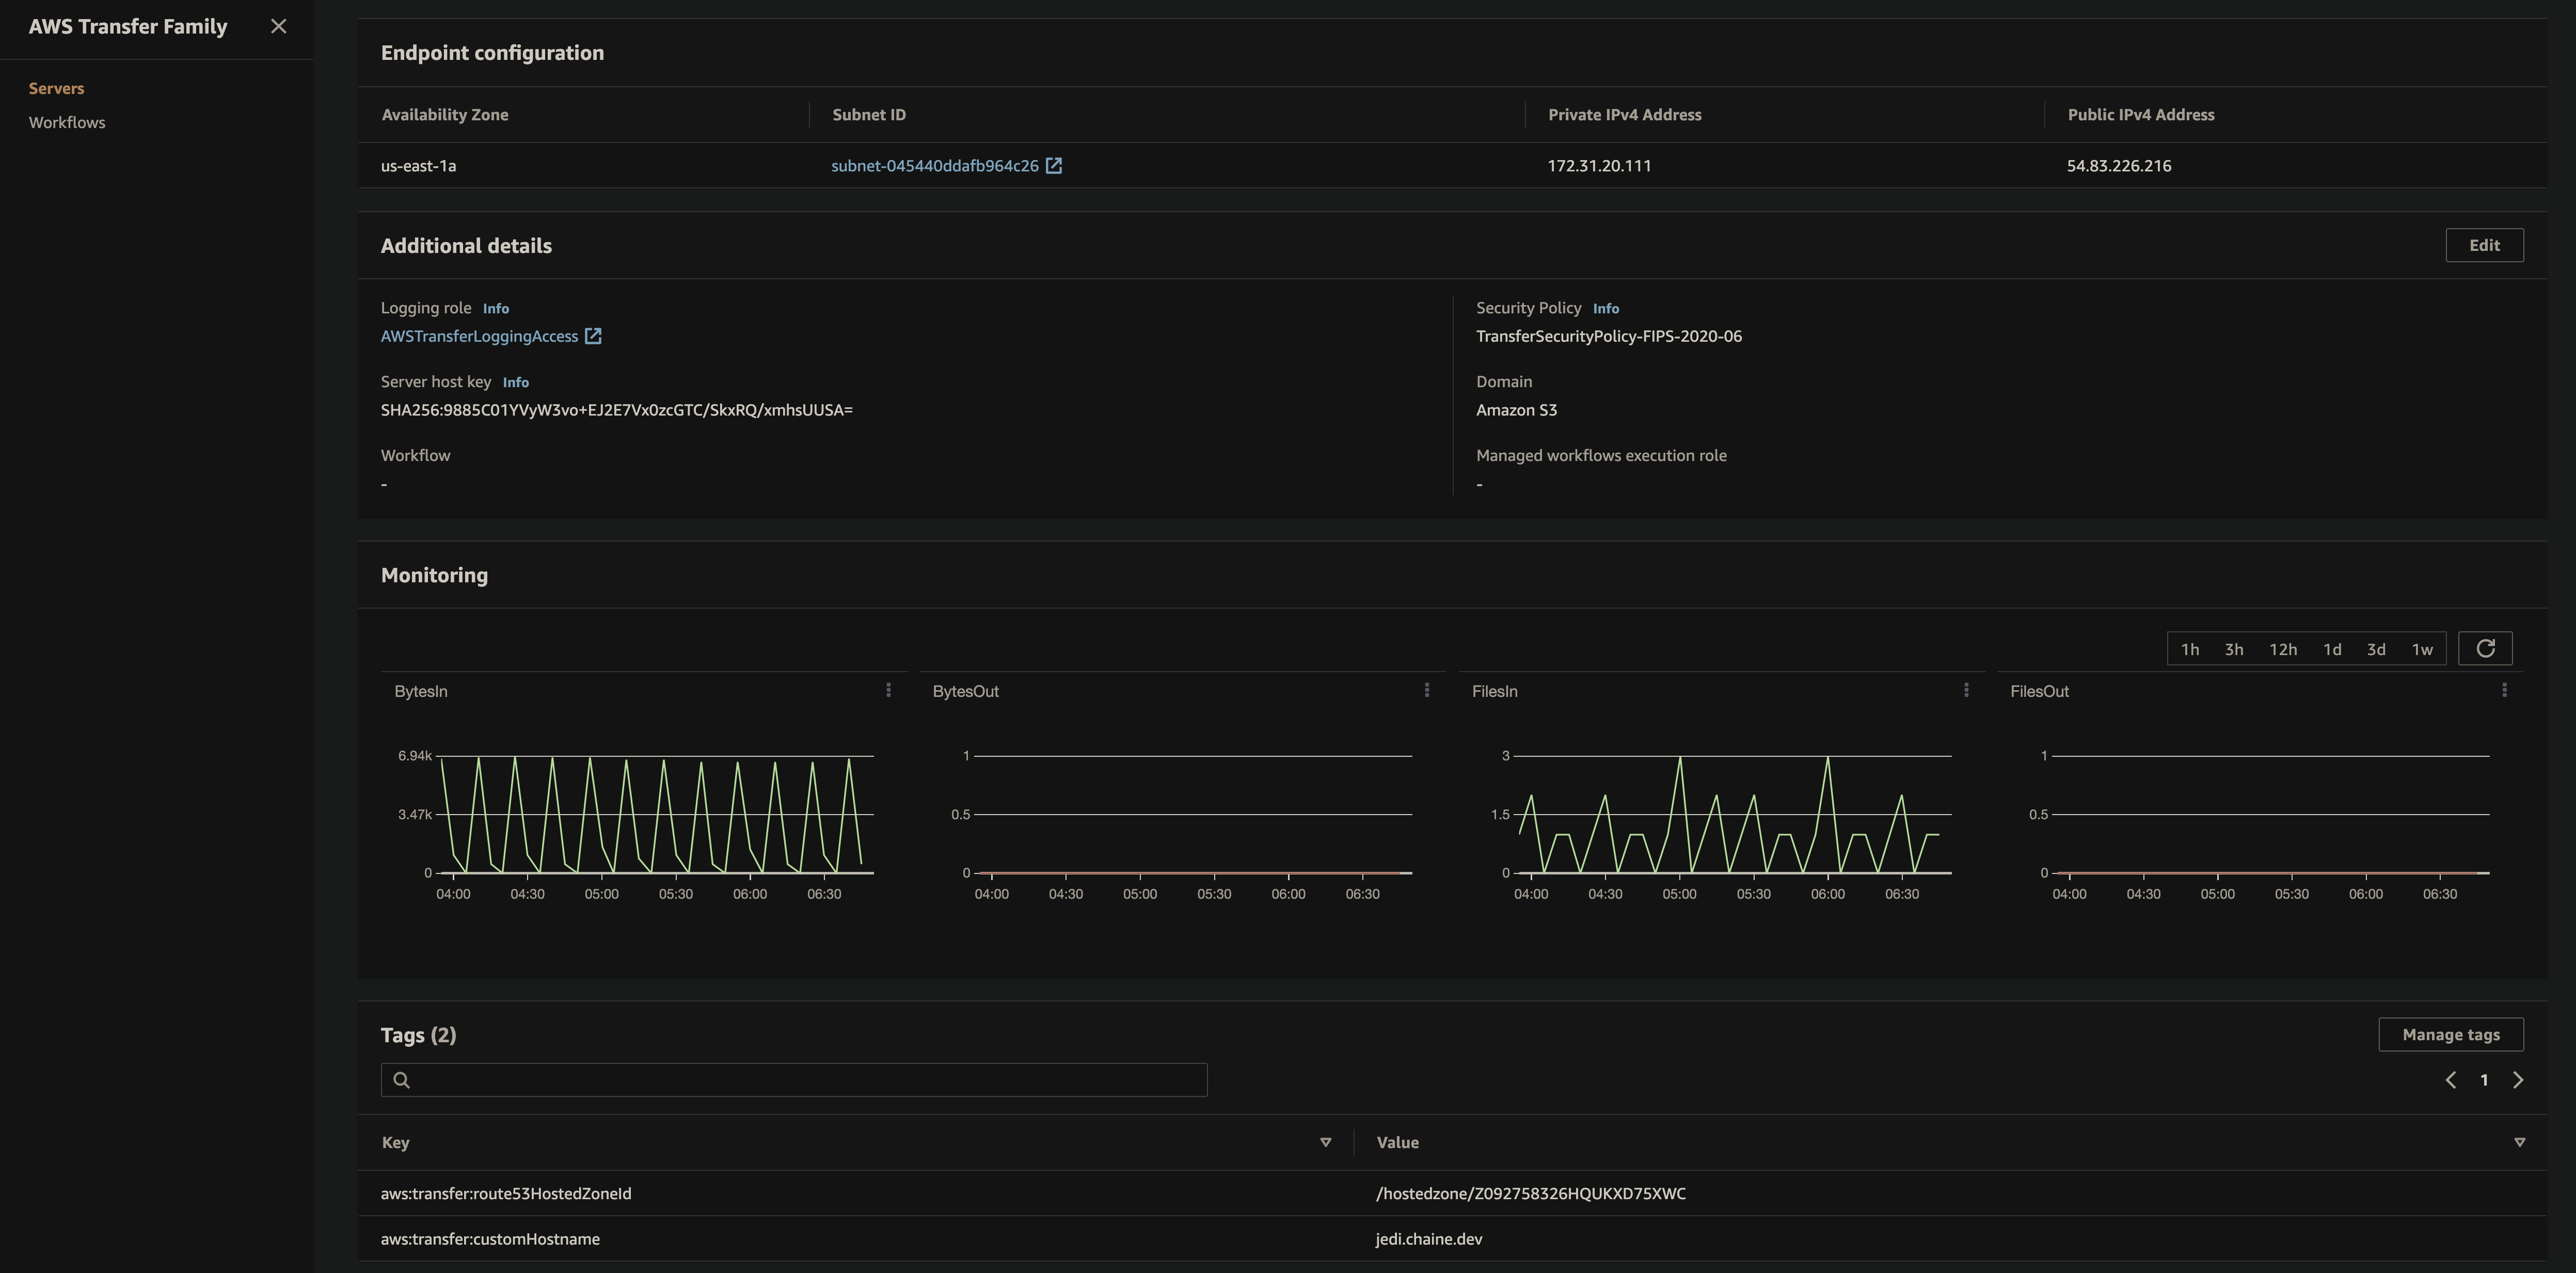Screen dimensions: 2576x1273
Task: Go to previous tags page
Action: click(x=2451, y=1080)
